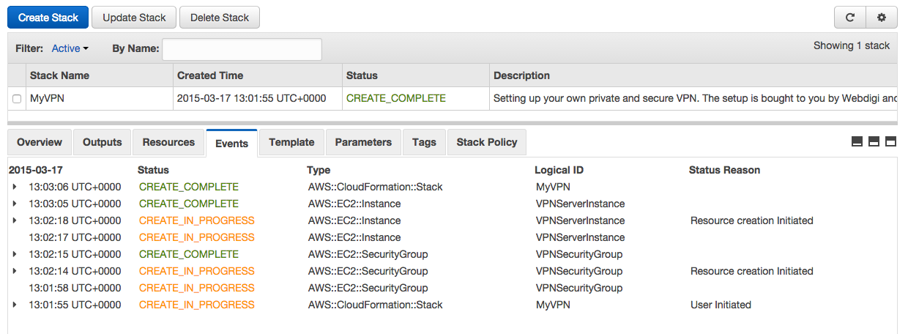Click AWS::CloudFormation::Stack type at 13:03:06
908x334 pixels.
pyautogui.click(x=376, y=187)
